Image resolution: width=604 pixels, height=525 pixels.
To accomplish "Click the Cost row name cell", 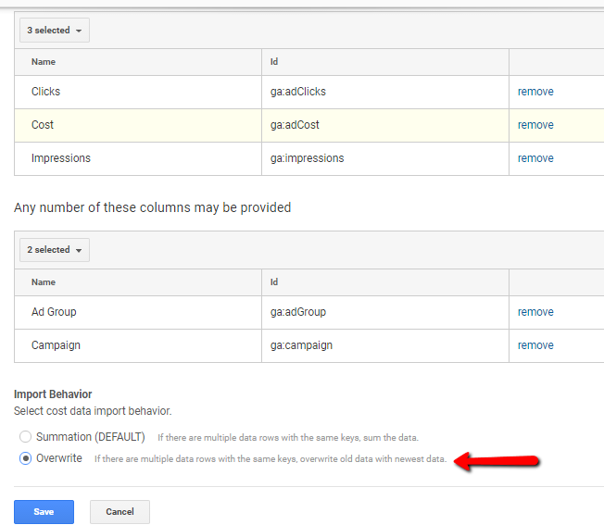I will pyautogui.click(x=138, y=125).
